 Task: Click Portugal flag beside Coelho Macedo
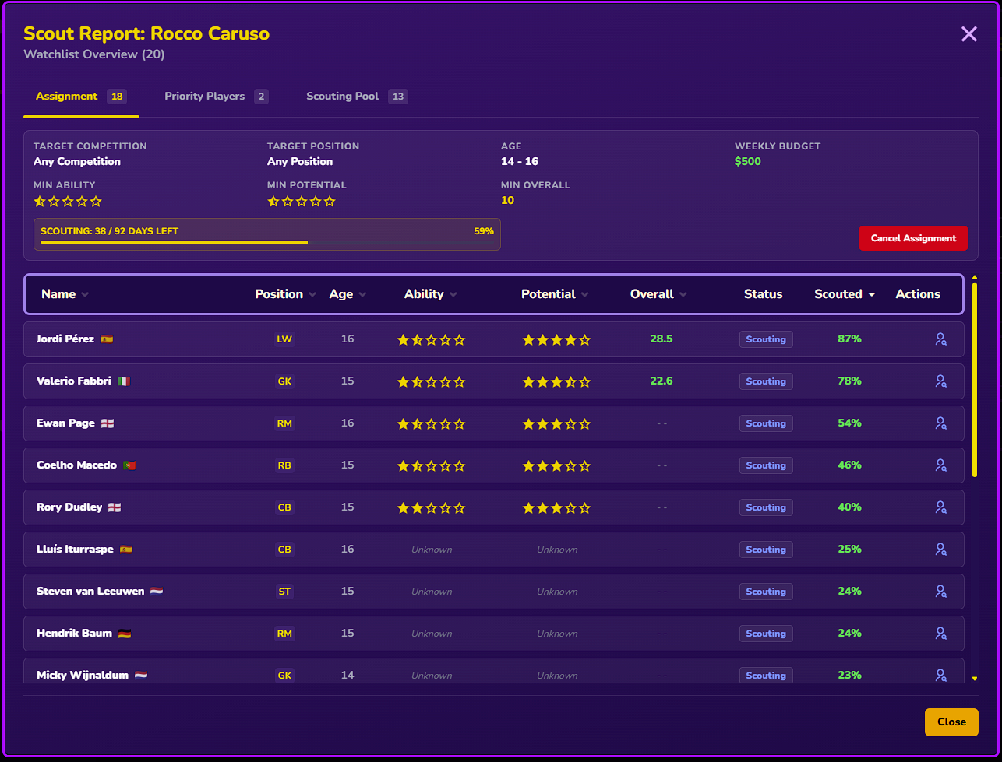pyautogui.click(x=129, y=465)
